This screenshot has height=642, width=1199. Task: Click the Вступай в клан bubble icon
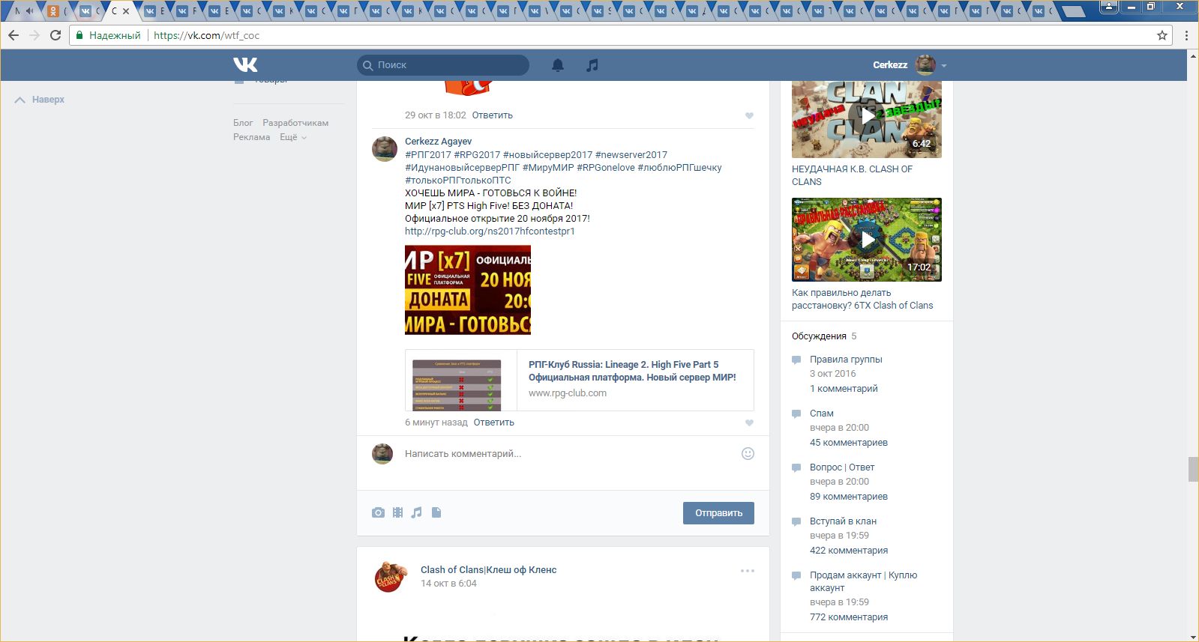(x=796, y=522)
